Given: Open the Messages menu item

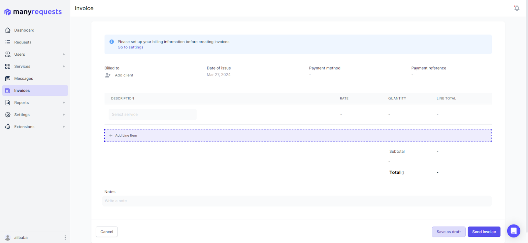Looking at the screenshot, I should tap(35, 78).
